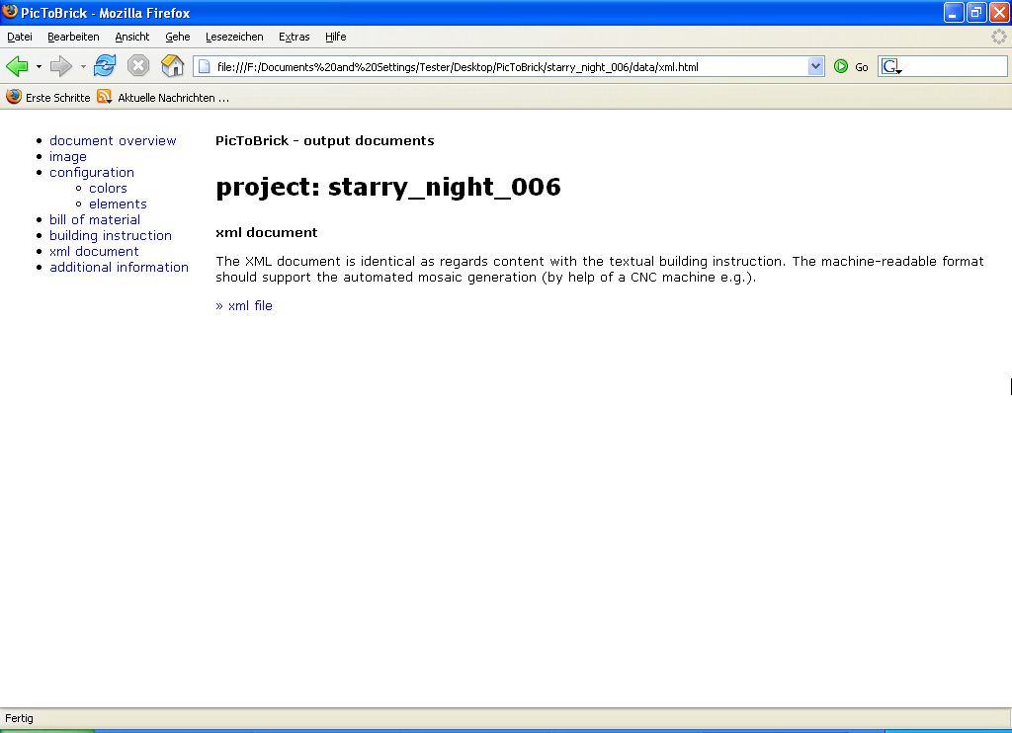Open the colors sub-link
1012x733 pixels.
[108, 189]
